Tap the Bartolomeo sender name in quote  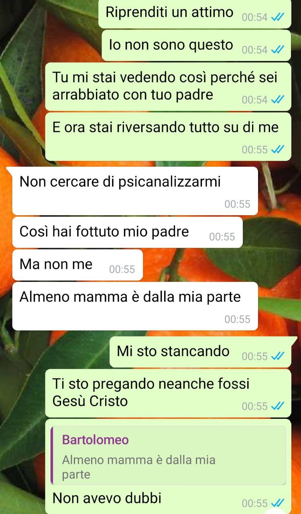pyautogui.click(x=96, y=440)
